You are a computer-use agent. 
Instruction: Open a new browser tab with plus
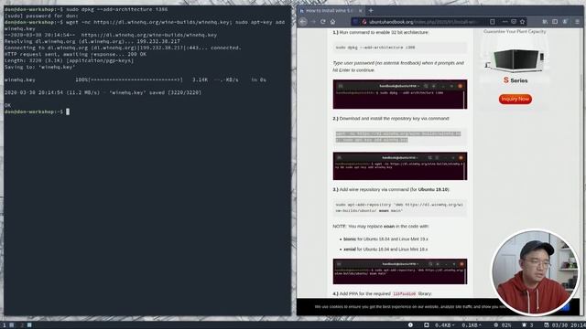[x=371, y=10]
